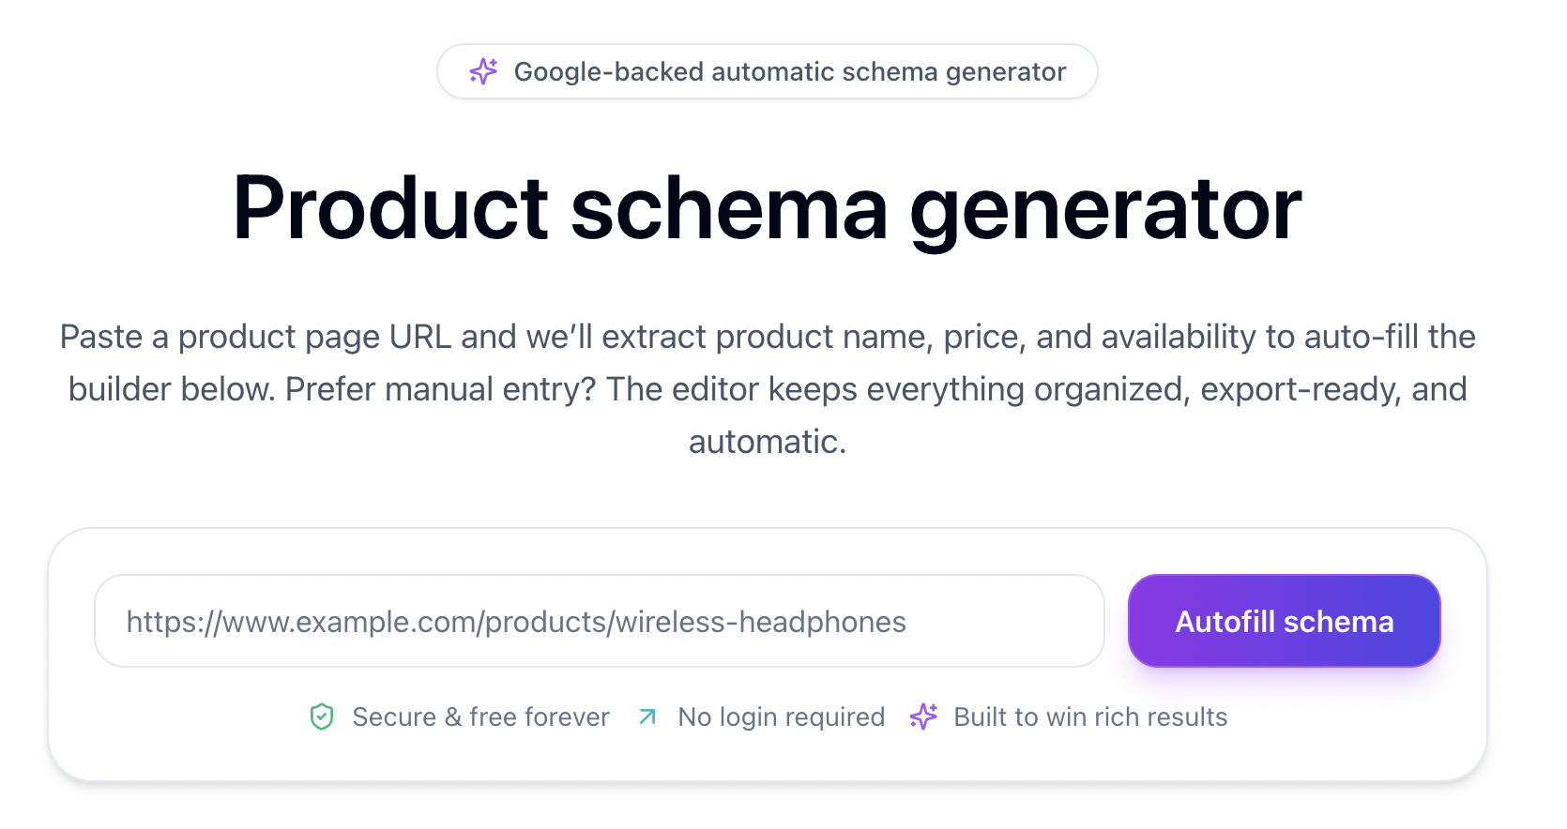This screenshot has width=1567, height=829.
Task: Click the 'Prefer manual entry?' sentence
Action: click(441, 389)
